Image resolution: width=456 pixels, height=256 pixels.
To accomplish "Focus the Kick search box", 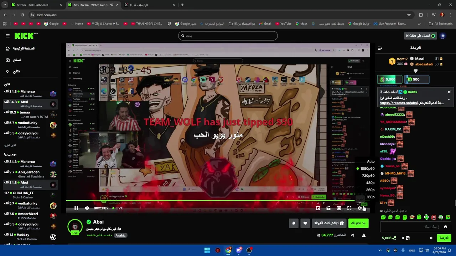I will [228, 36].
